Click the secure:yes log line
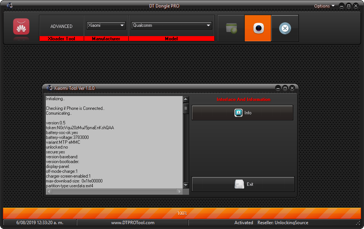This screenshot has width=364, height=229. [x=55, y=152]
